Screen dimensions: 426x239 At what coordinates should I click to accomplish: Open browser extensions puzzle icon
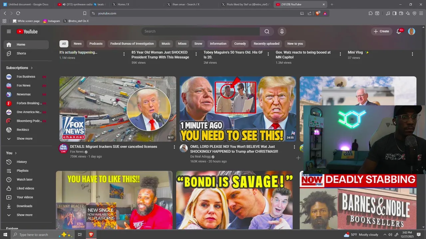pos(370,13)
